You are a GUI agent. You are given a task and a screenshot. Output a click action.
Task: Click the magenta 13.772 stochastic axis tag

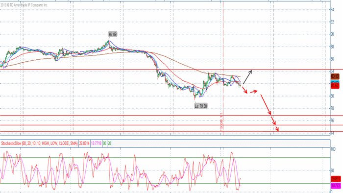click(336, 186)
